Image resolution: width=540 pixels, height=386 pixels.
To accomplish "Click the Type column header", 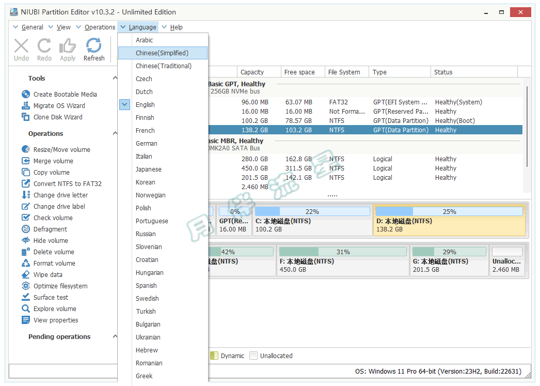I will [x=400, y=72].
